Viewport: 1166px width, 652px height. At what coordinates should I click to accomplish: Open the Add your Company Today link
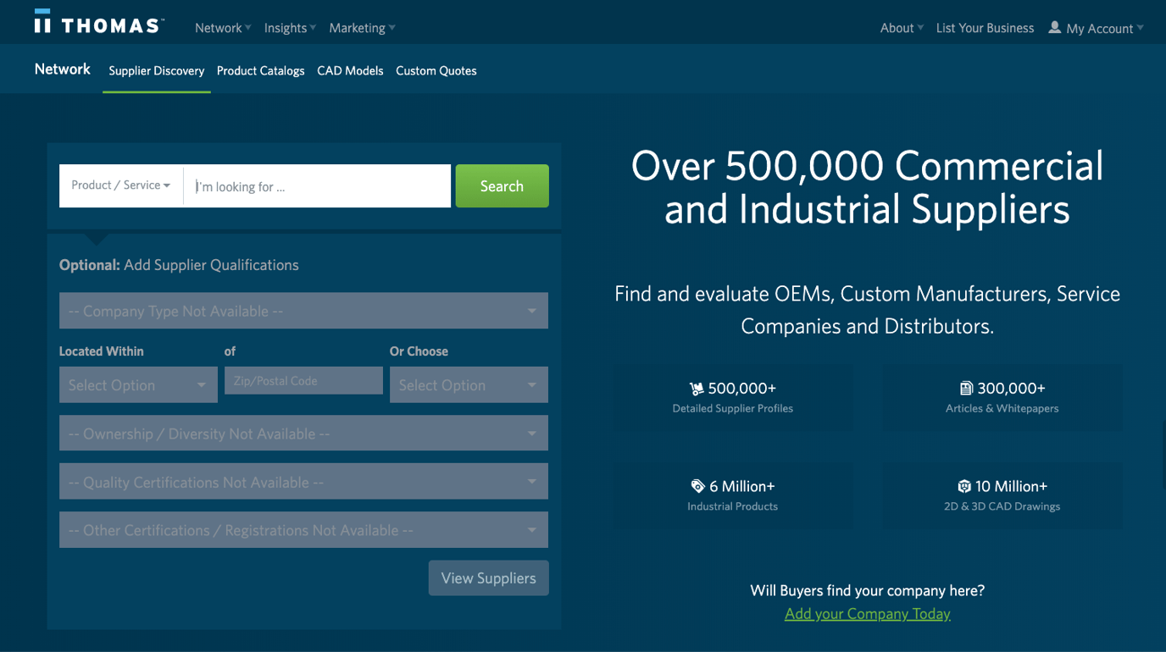click(x=867, y=614)
